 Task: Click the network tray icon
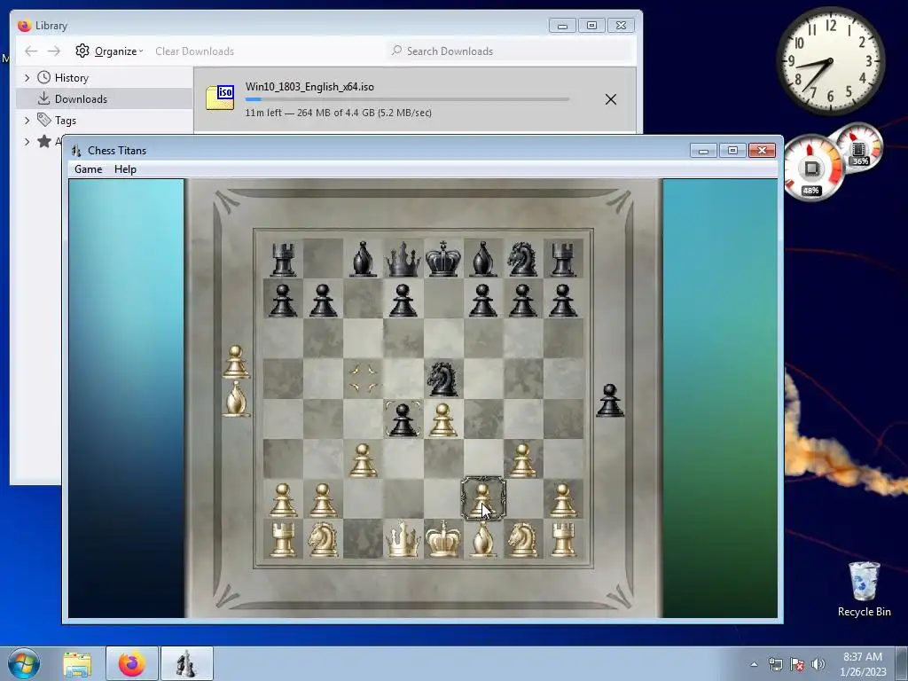pos(775,664)
